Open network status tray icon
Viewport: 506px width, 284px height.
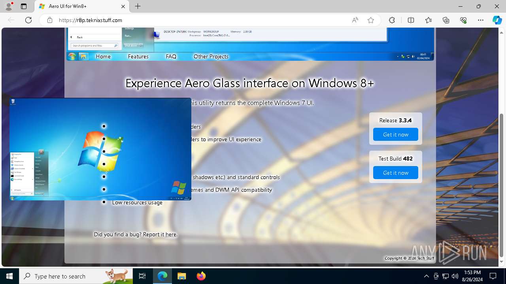pos(446,276)
